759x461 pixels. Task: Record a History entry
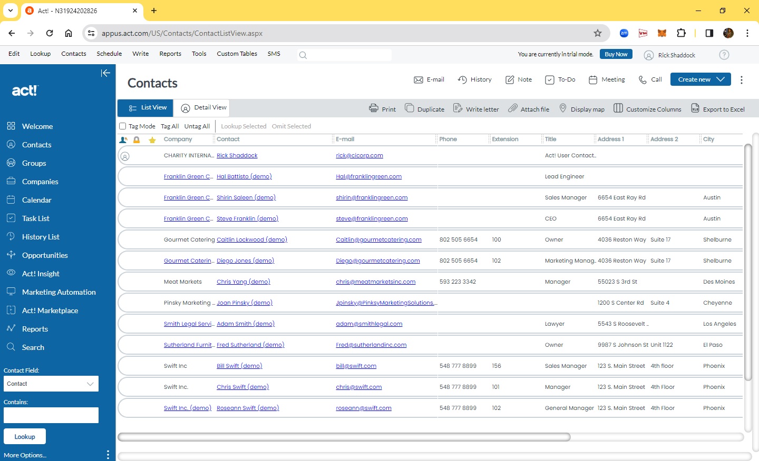[474, 79]
